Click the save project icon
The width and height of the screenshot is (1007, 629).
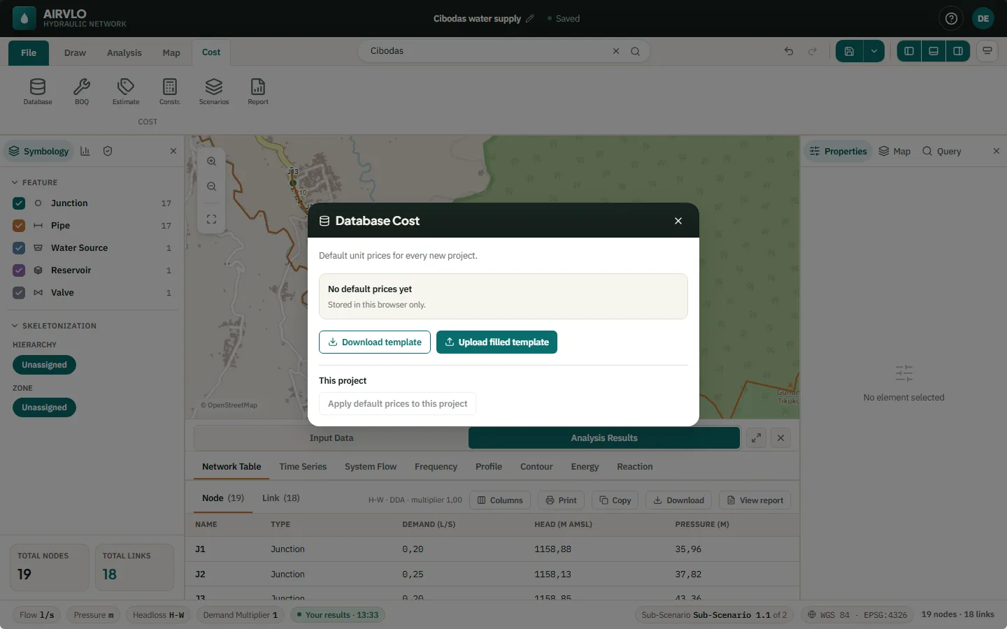849,51
